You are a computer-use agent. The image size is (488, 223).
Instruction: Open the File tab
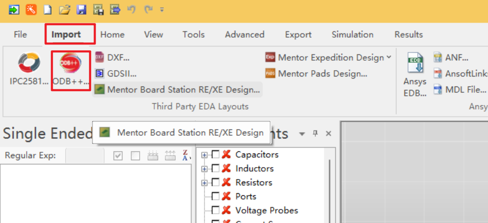[20, 34]
